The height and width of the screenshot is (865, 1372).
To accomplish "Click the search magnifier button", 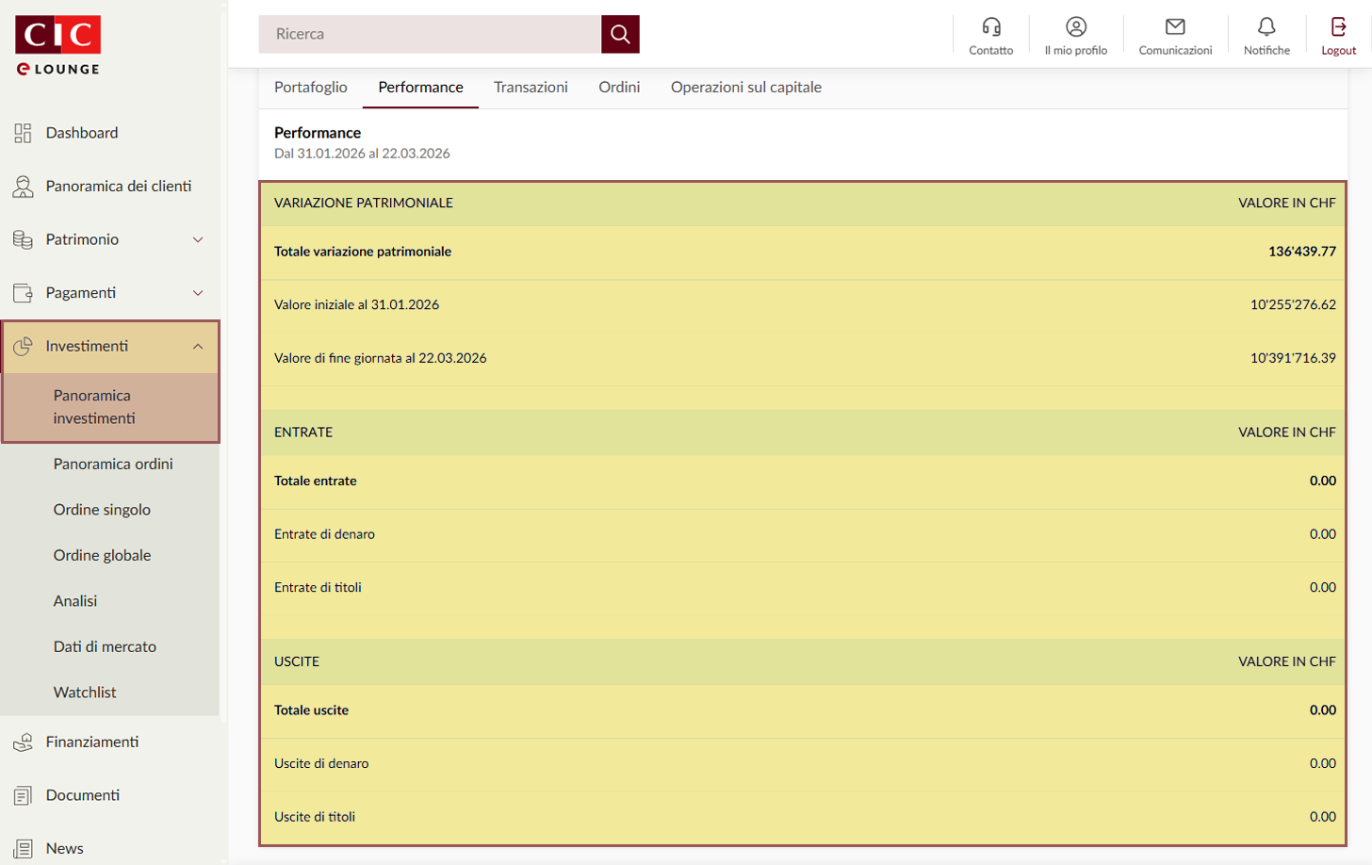I will point(620,34).
